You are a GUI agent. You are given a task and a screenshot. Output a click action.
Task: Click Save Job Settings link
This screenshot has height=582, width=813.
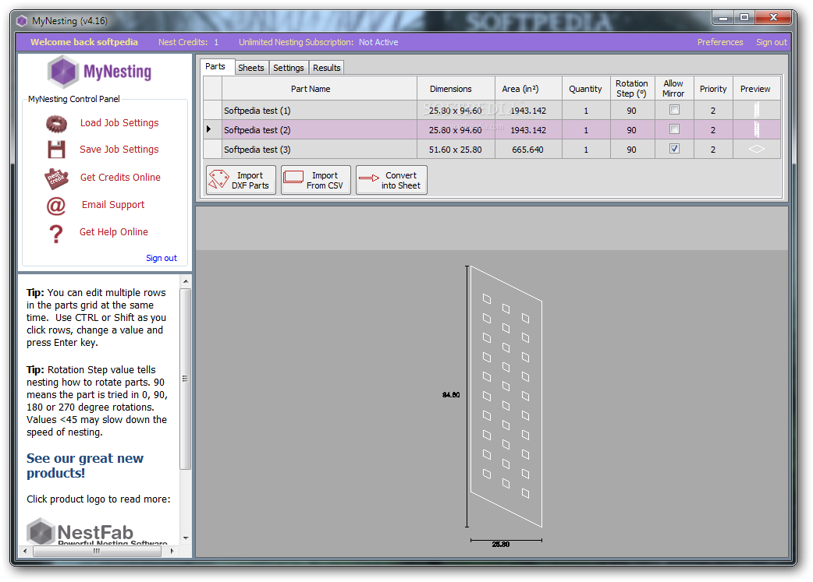pyautogui.click(x=119, y=150)
